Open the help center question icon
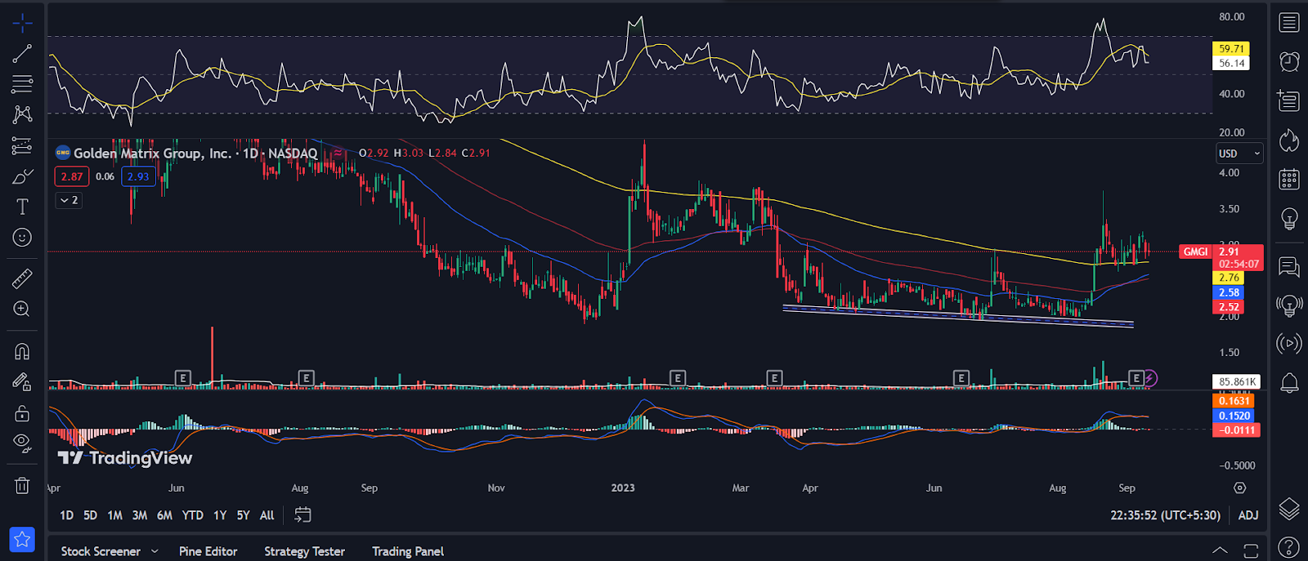This screenshot has height=561, width=1308. pyautogui.click(x=1289, y=547)
